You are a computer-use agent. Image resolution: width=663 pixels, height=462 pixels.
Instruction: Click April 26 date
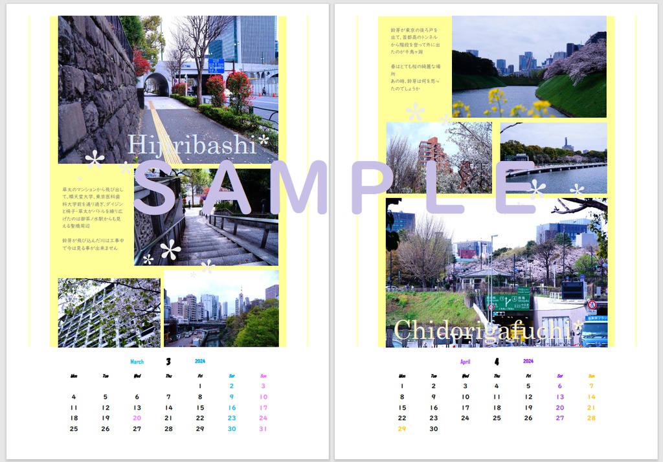[x=528, y=417]
